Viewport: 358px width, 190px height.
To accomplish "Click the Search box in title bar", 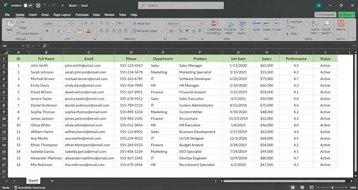I will (x=181, y=5).
